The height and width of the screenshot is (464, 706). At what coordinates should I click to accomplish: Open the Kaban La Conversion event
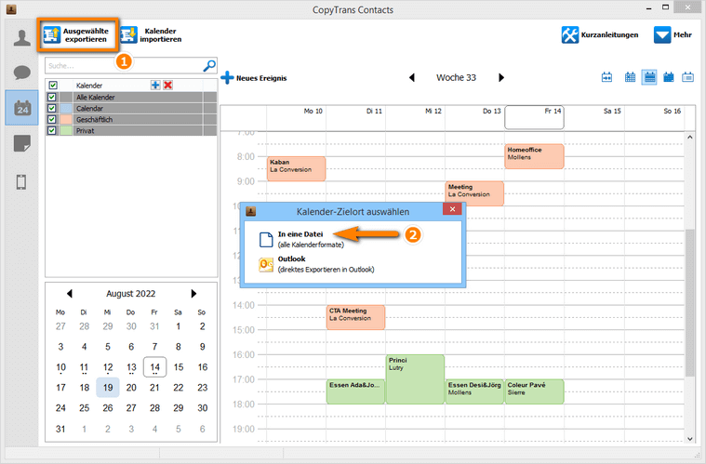[297, 168]
